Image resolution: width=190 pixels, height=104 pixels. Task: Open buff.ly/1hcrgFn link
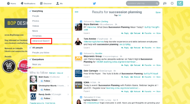tap(152, 27)
